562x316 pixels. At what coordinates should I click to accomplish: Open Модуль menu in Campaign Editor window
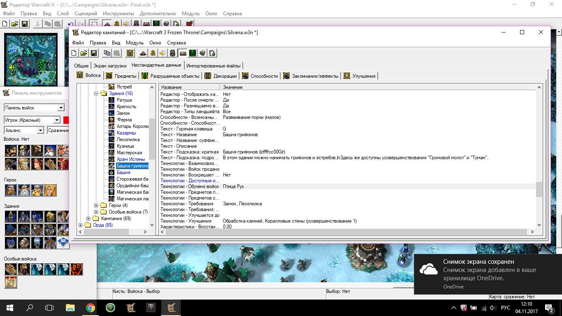coord(135,43)
